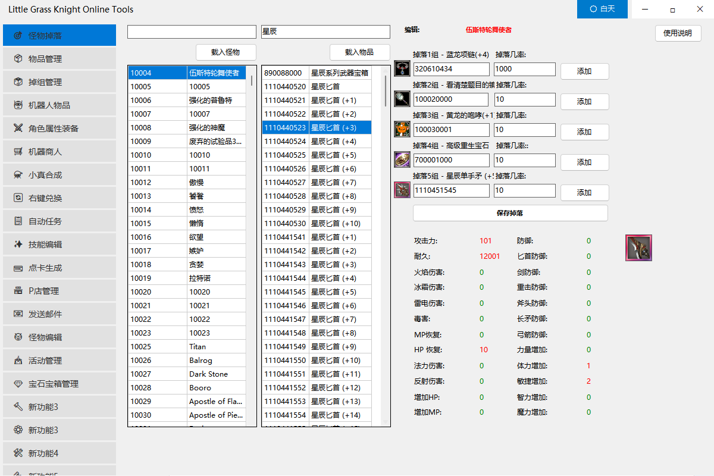Click the 保存掉落 button
The image size is (714, 476).
tap(510, 213)
